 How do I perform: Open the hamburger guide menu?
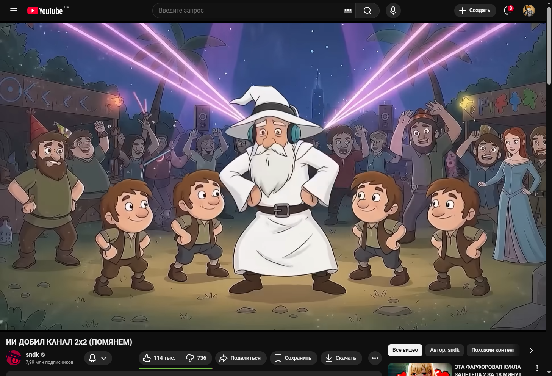14,11
